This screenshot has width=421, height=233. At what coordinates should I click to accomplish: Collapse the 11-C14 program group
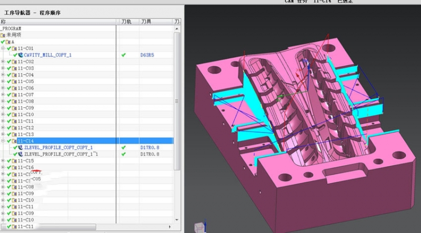pos(3,140)
